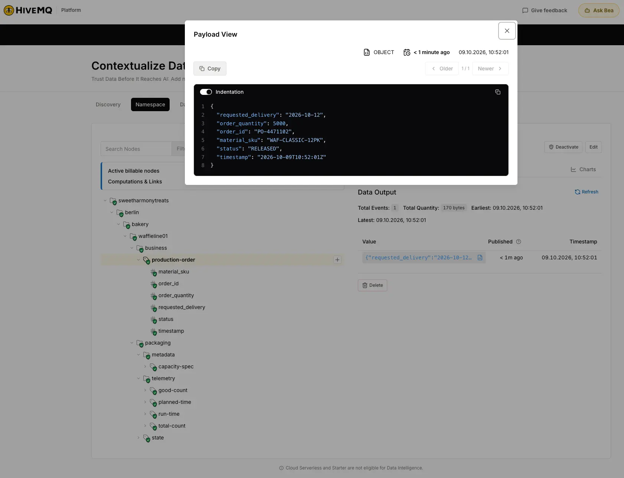Screen dimensions: 624x478
Task: Collapse the business node
Action: click(x=132, y=248)
